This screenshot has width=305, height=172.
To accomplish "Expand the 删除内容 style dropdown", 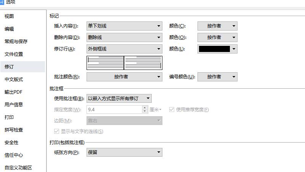I will click(124, 37).
